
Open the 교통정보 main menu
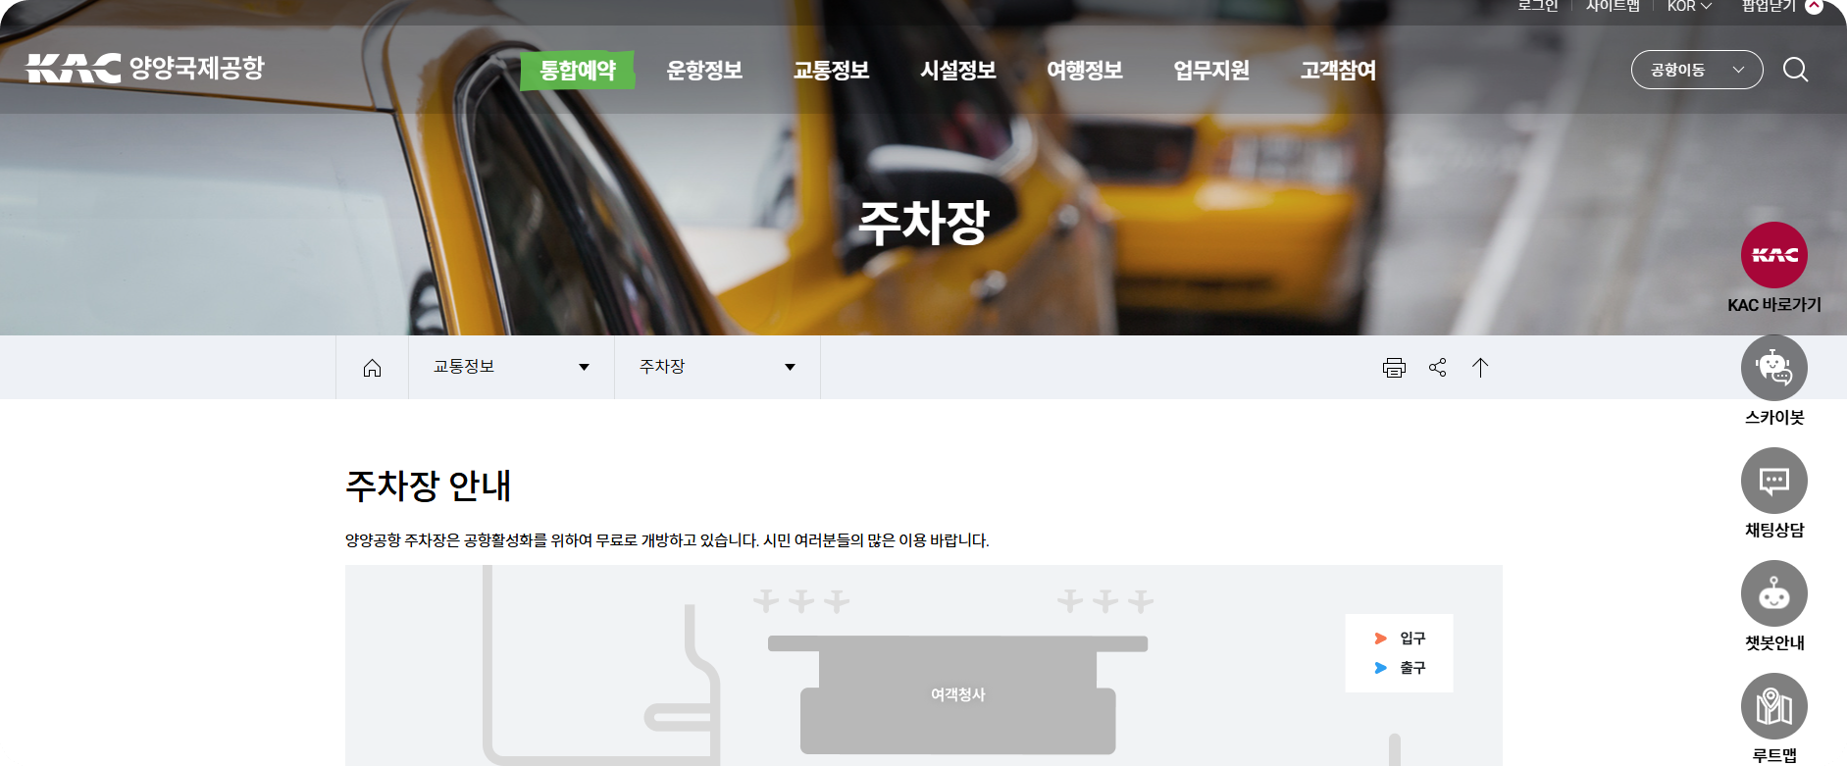[832, 71]
